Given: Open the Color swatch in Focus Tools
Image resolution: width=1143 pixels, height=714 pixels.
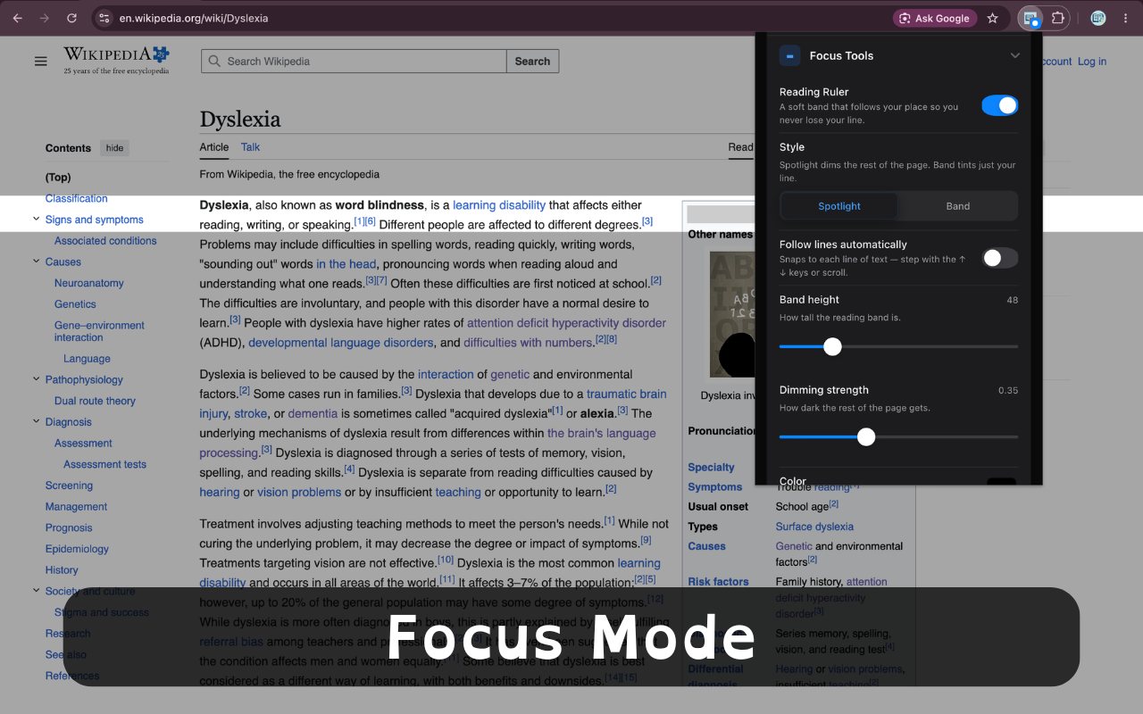Looking at the screenshot, I should point(1001,482).
